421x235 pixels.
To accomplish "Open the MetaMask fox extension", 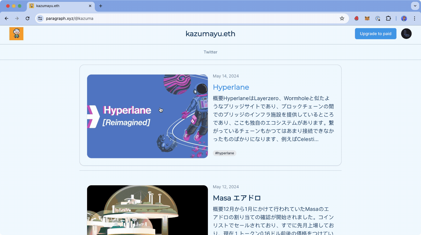I will [x=367, y=18].
